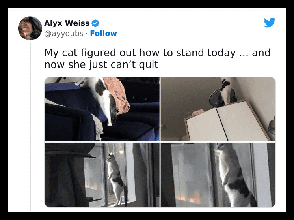Follow the @ayydubs account
This screenshot has width=294, height=220.
[x=103, y=34]
